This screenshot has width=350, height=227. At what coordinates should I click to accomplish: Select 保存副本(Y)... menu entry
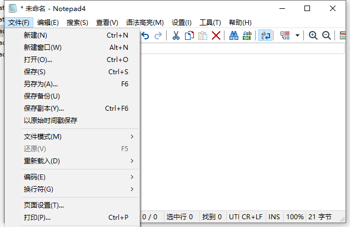click(72, 109)
